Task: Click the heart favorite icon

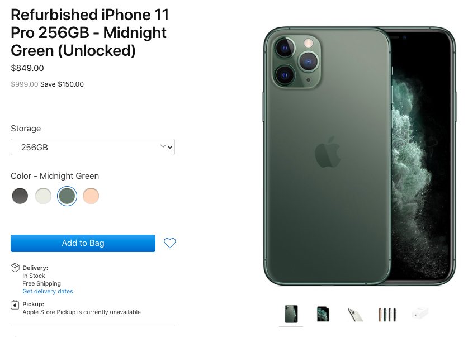Action: 169,243
